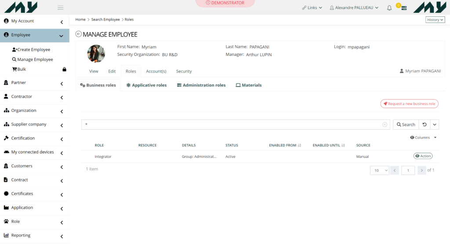The image size is (450, 244).
Task: Click the notification bell icon
Action: (389, 8)
